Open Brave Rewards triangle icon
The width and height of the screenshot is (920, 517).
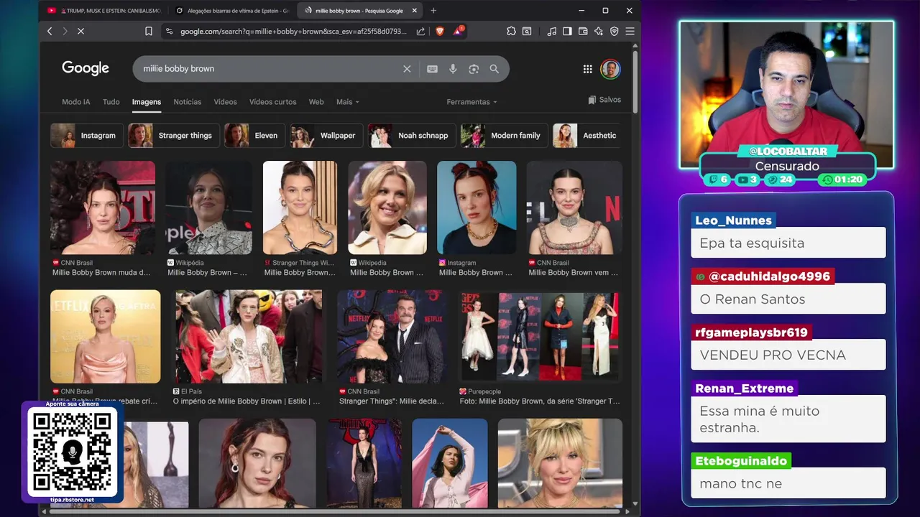458,31
